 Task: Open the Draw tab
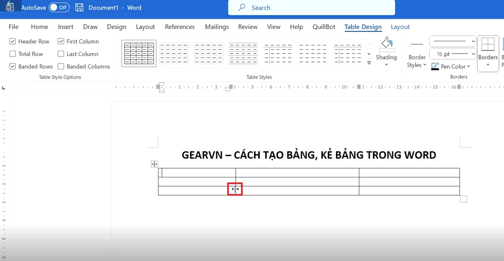91,27
